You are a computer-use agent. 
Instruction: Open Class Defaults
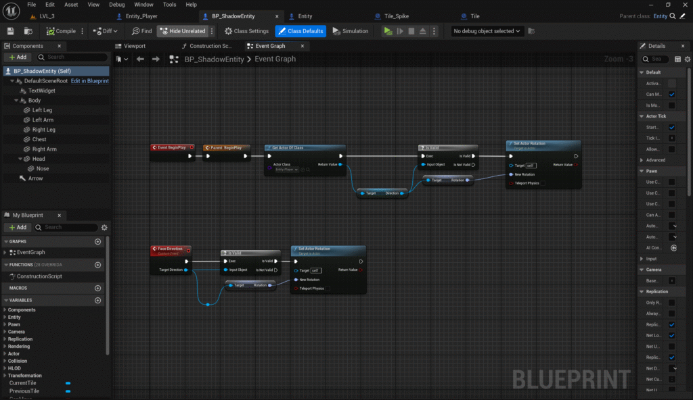point(300,31)
